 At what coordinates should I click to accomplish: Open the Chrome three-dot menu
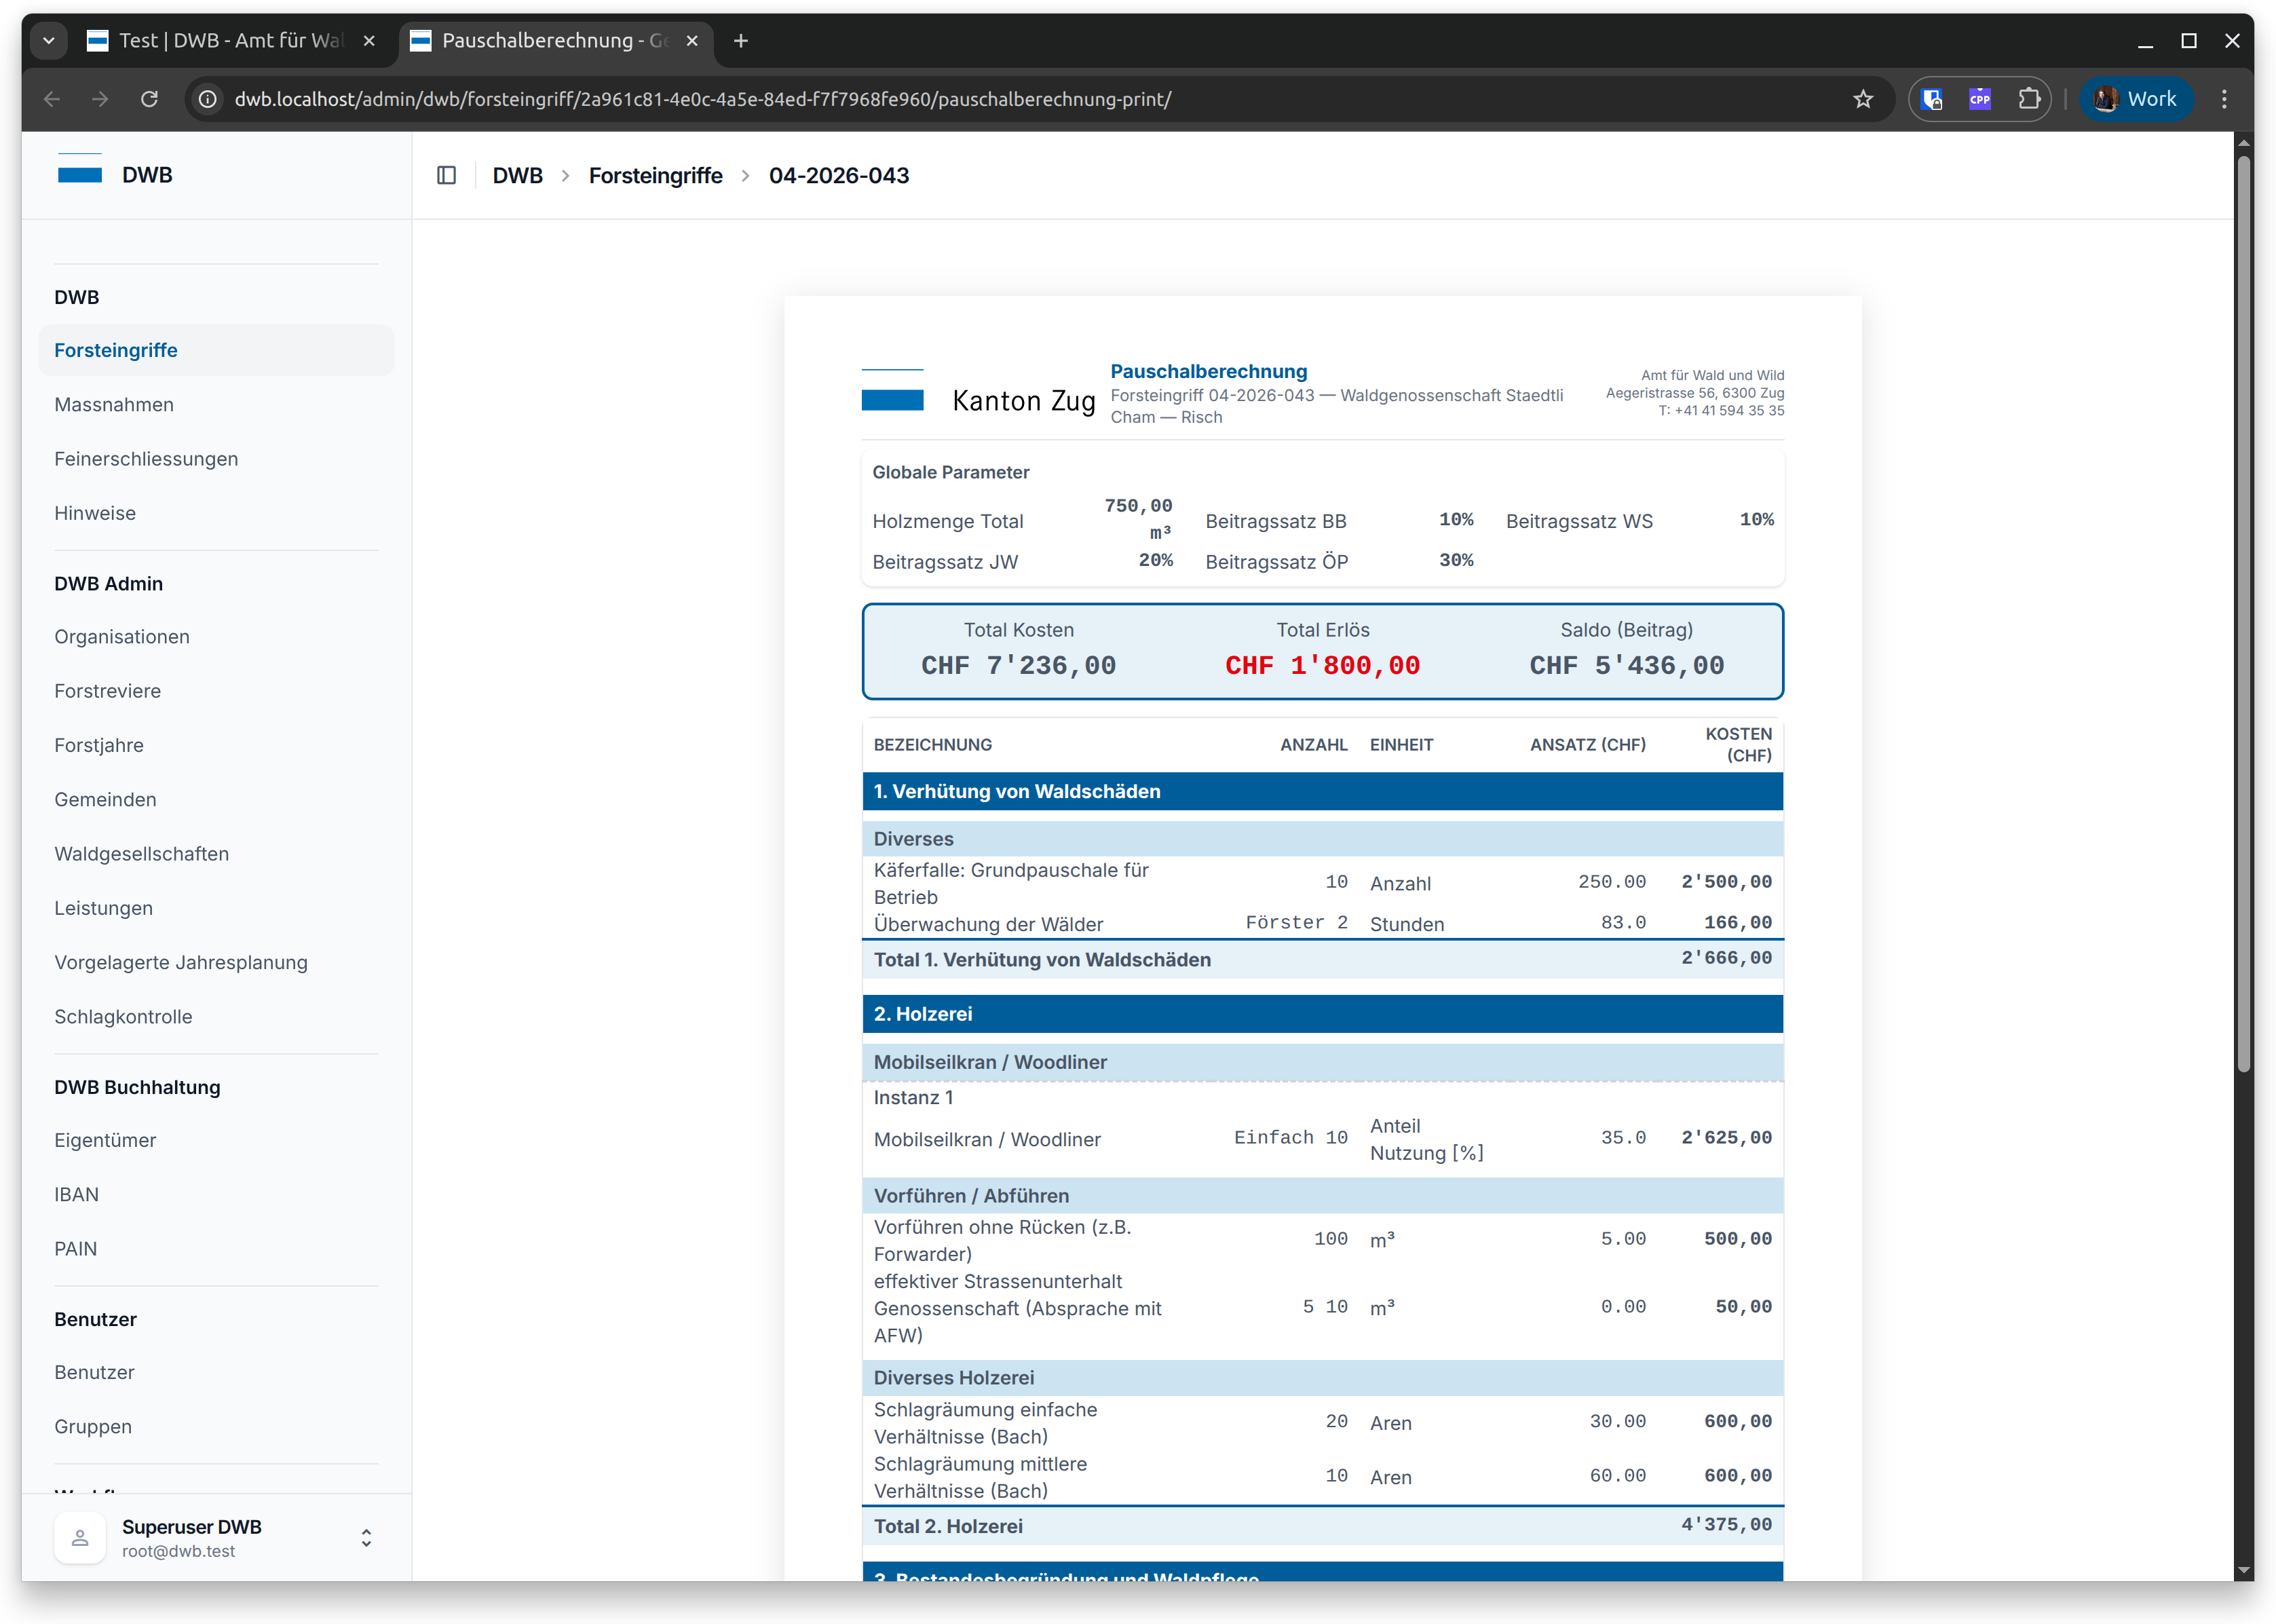[2224, 99]
